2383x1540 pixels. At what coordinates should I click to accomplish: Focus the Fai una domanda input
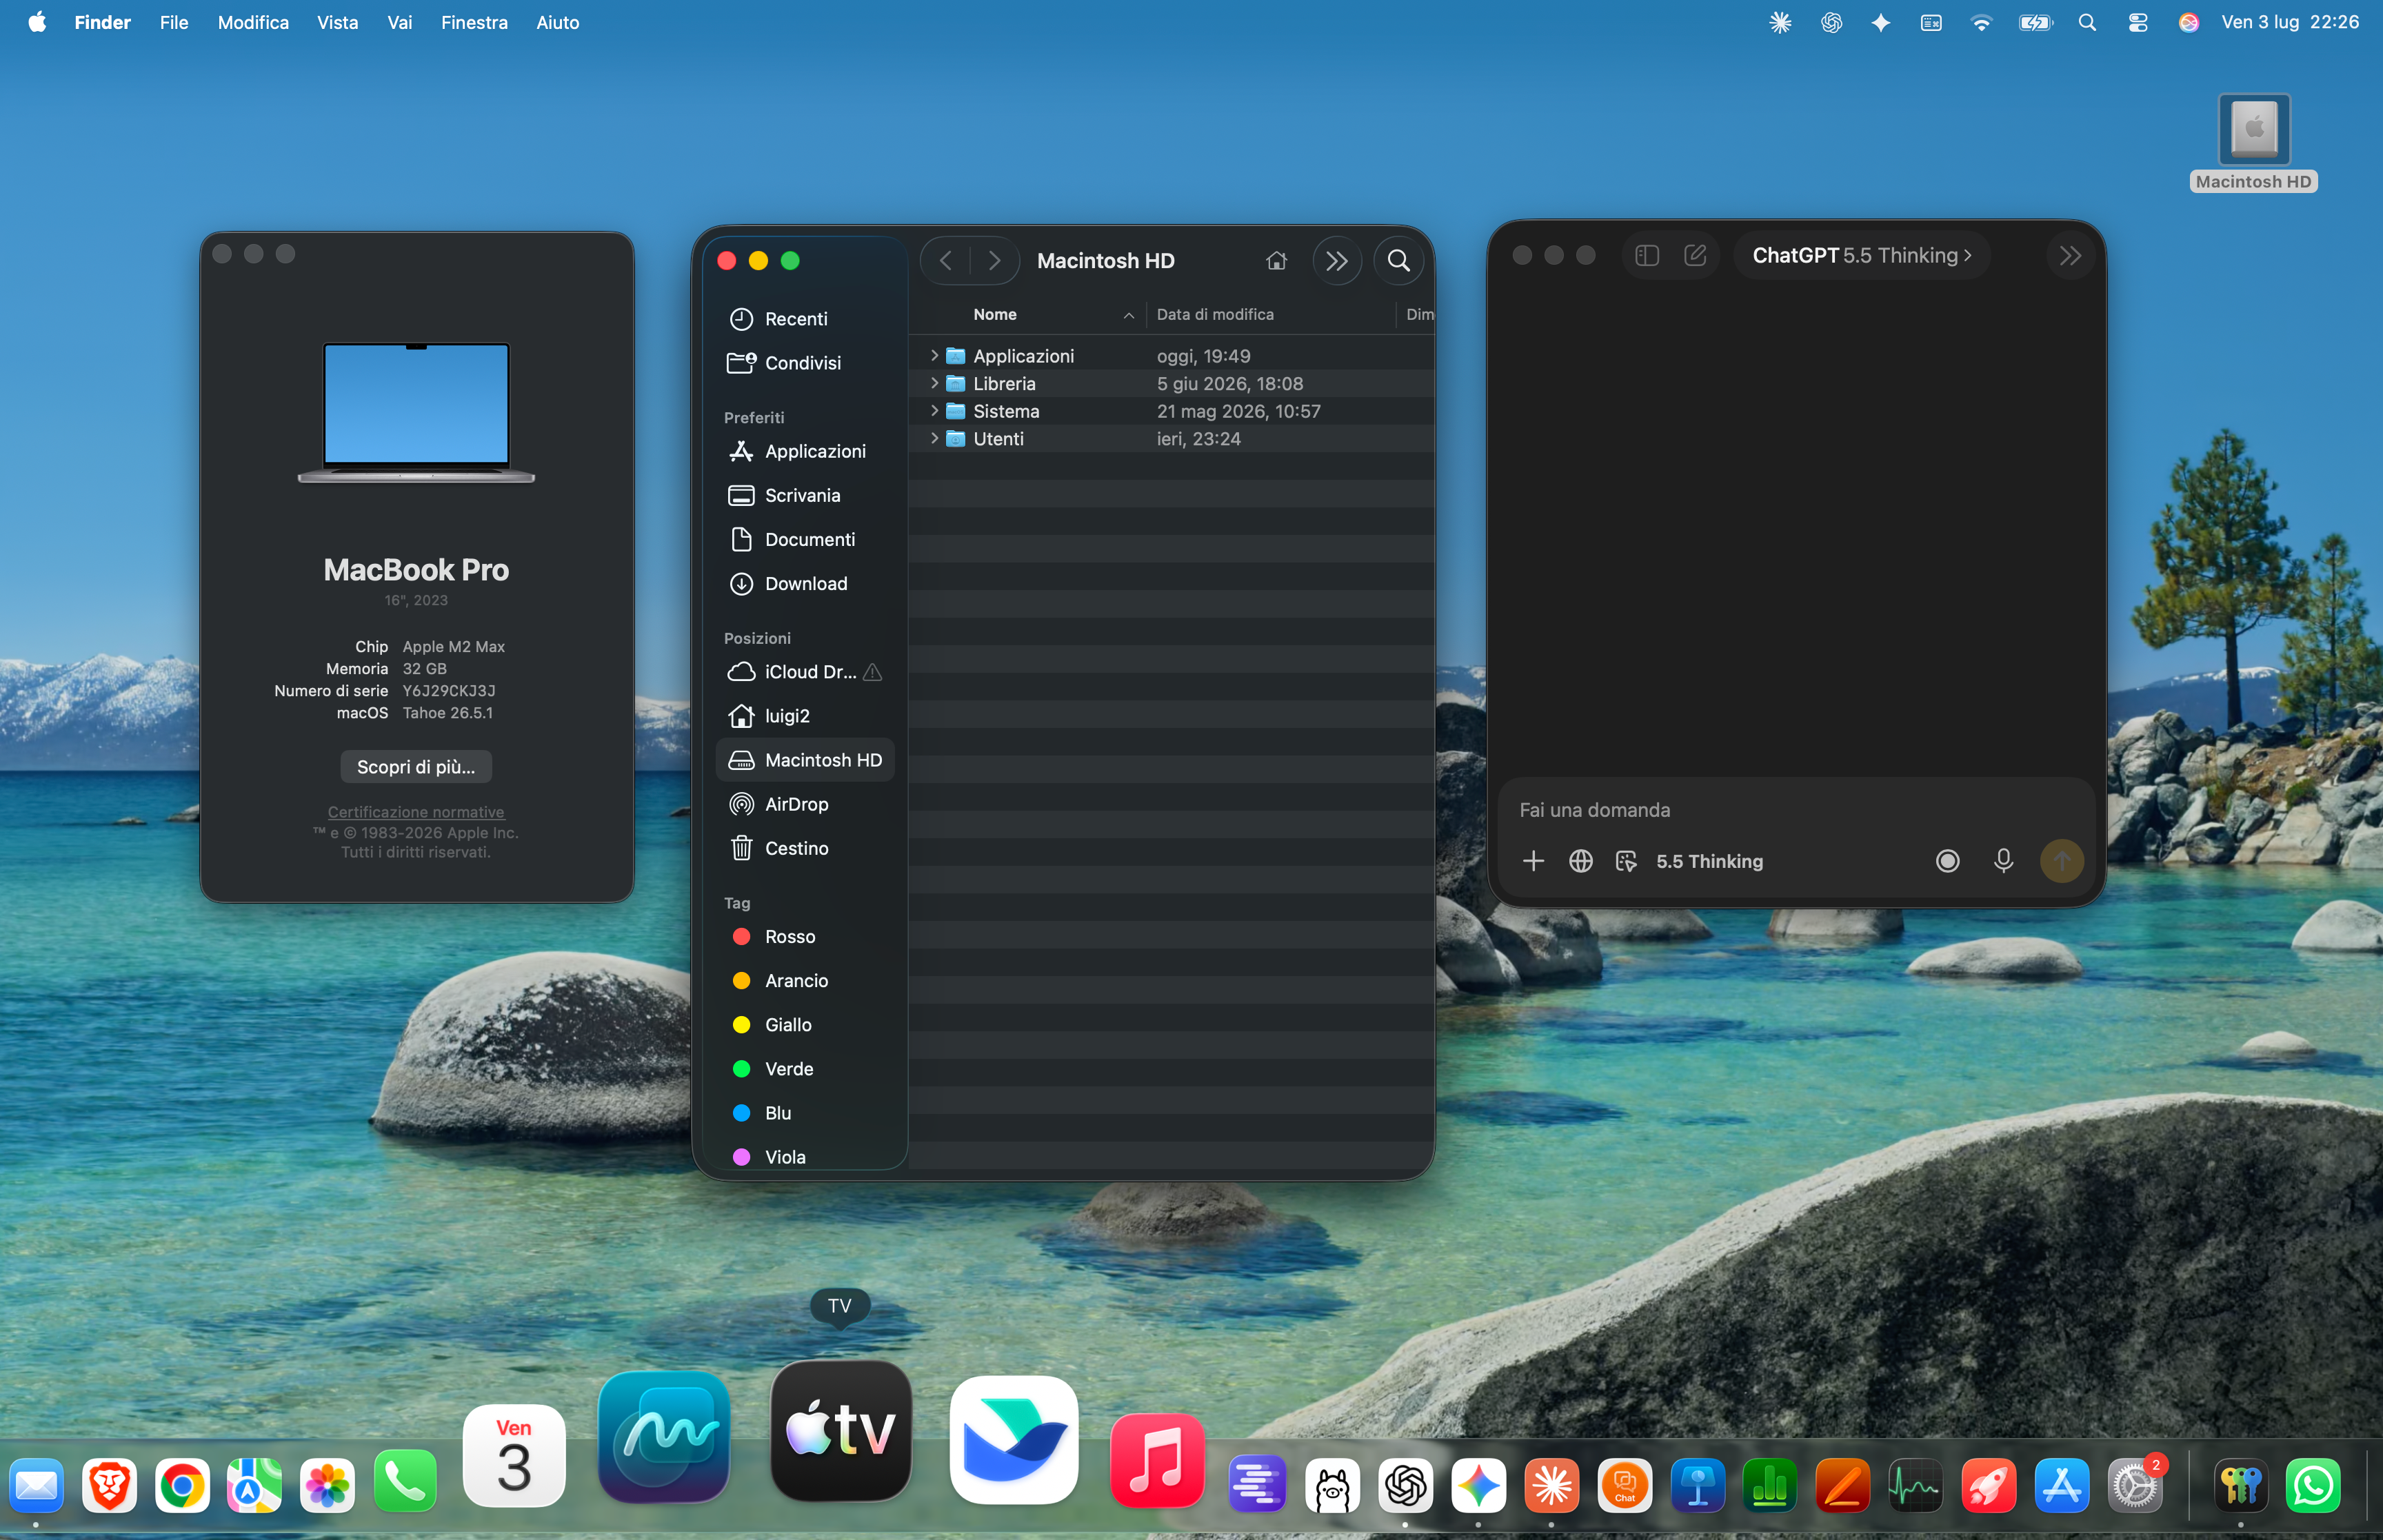1795,810
